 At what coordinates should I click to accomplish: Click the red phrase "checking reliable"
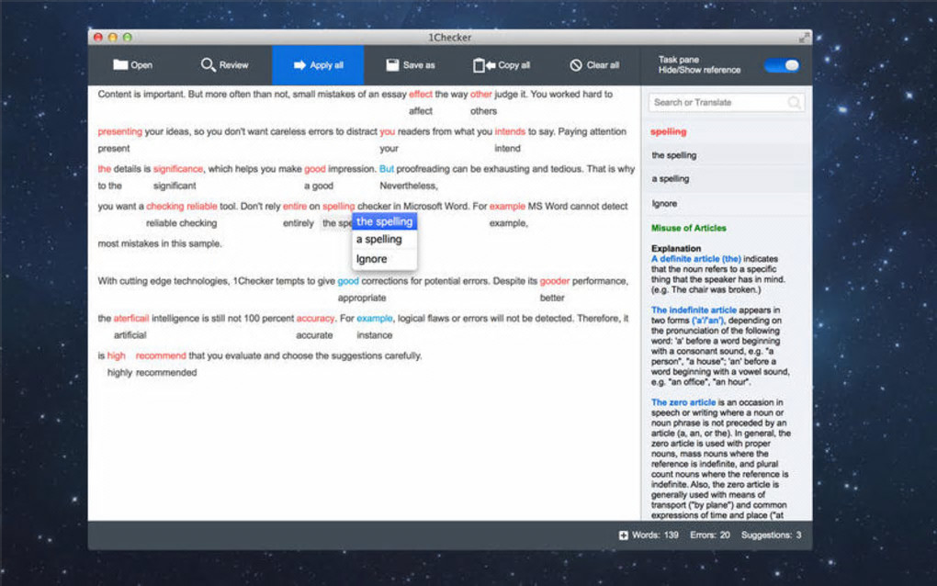(x=182, y=206)
